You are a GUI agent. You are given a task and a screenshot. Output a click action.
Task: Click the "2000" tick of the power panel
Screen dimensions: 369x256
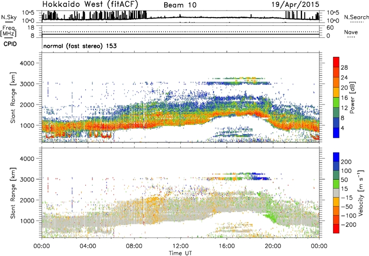pyautogui.click(x=27, y=104)
